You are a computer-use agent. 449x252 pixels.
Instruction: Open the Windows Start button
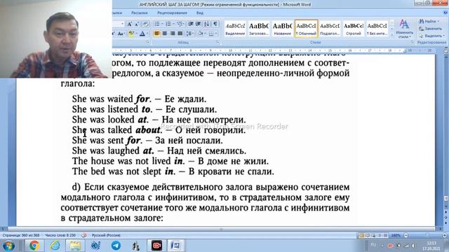8,246
